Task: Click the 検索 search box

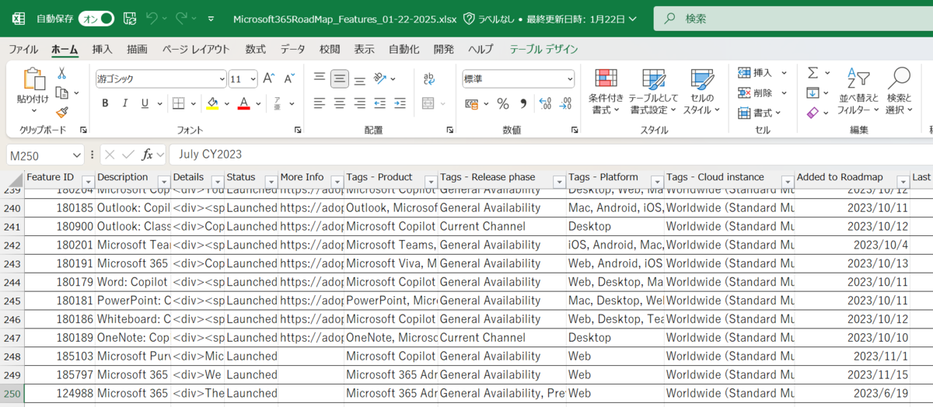Action: click(793, 18)
